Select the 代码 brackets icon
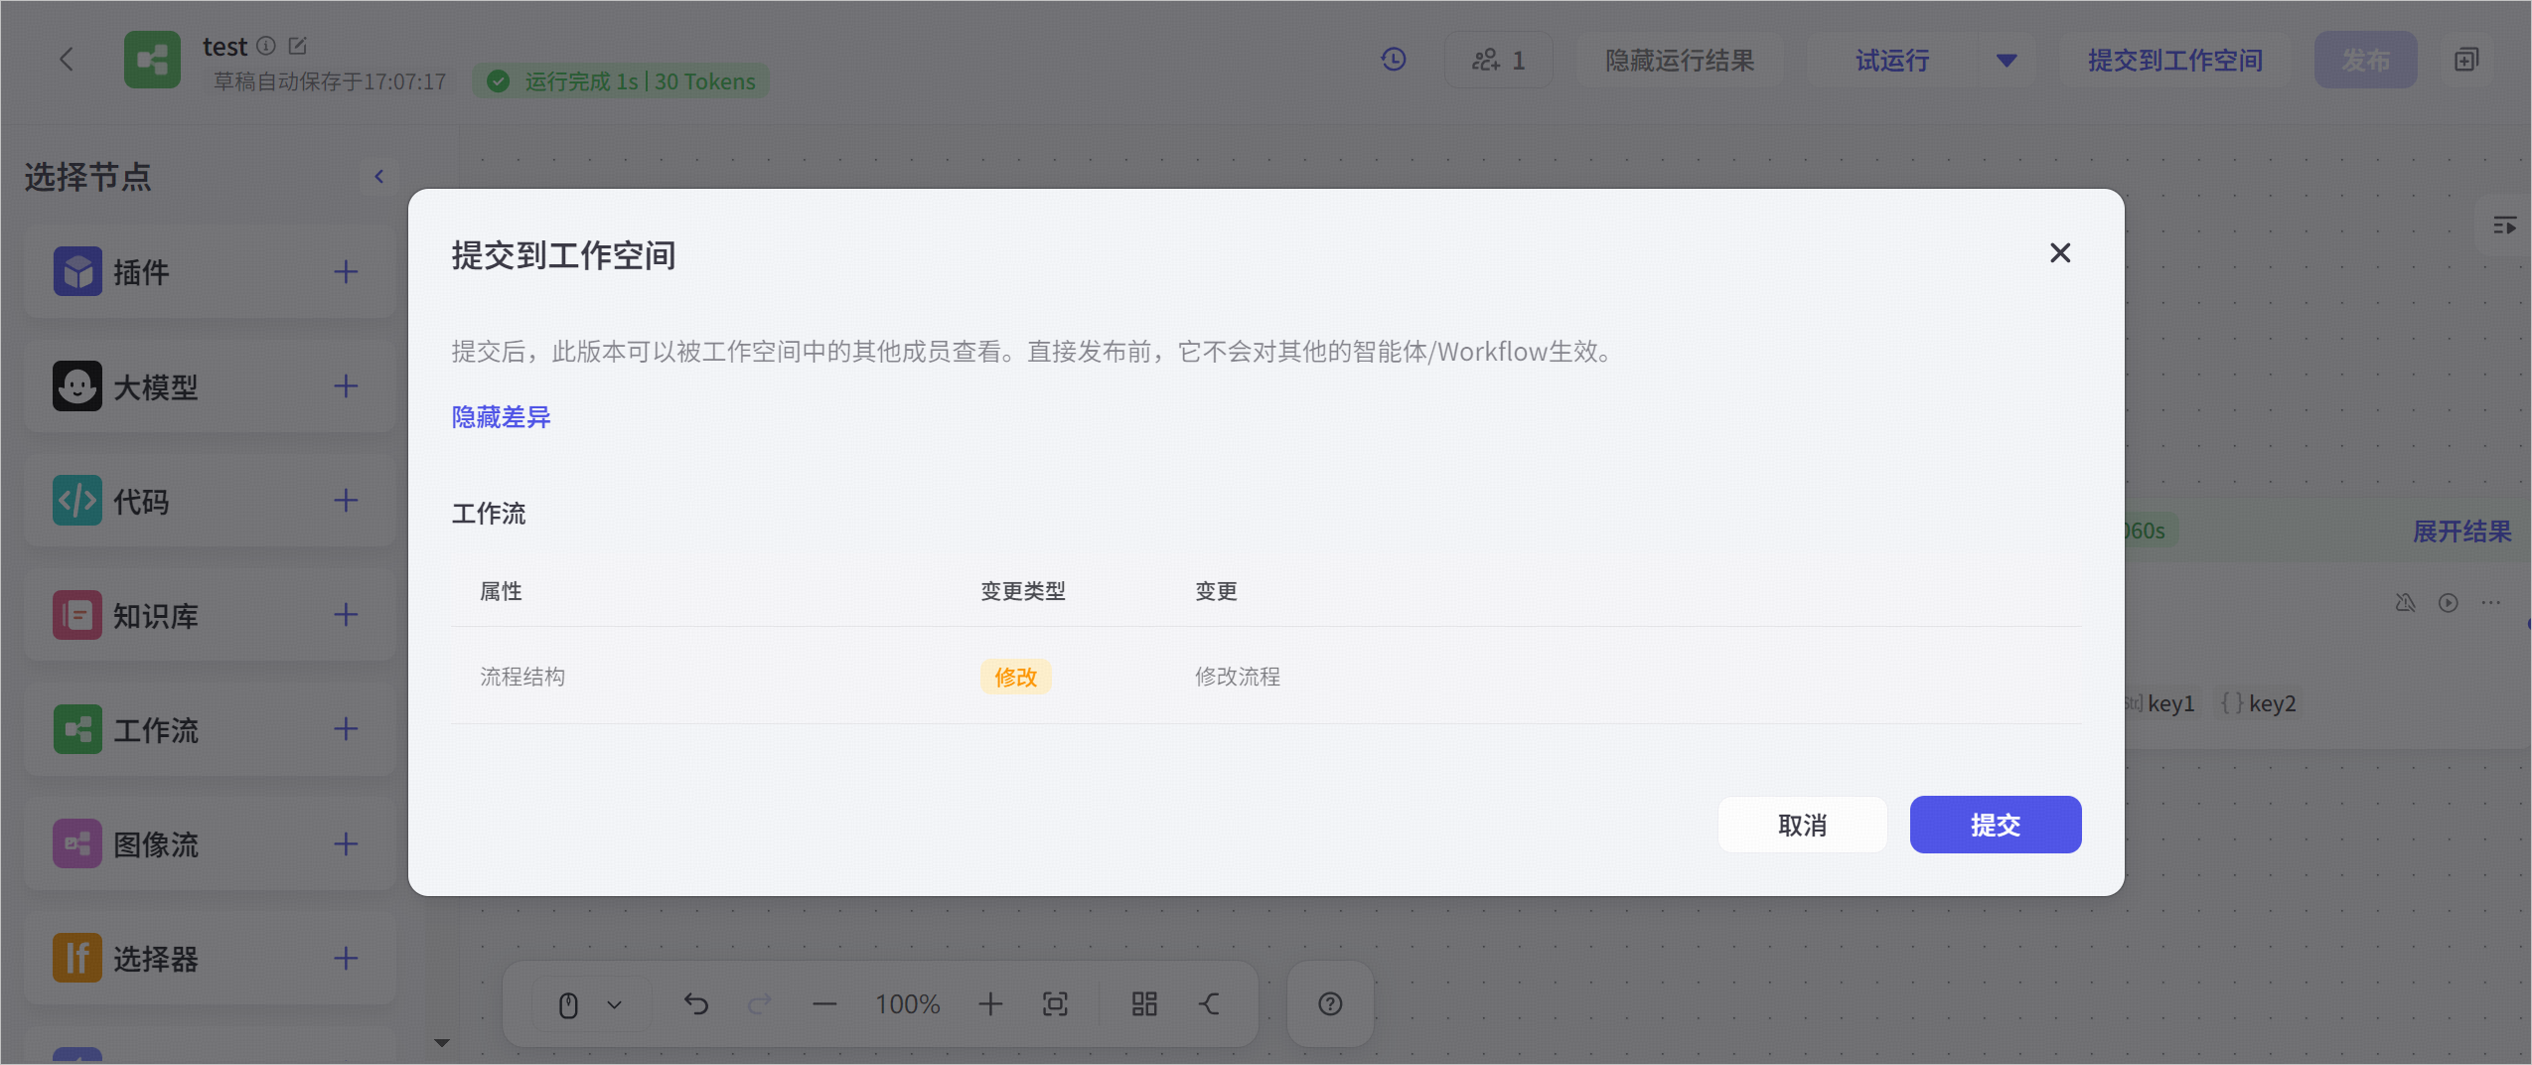 [77, 500]
